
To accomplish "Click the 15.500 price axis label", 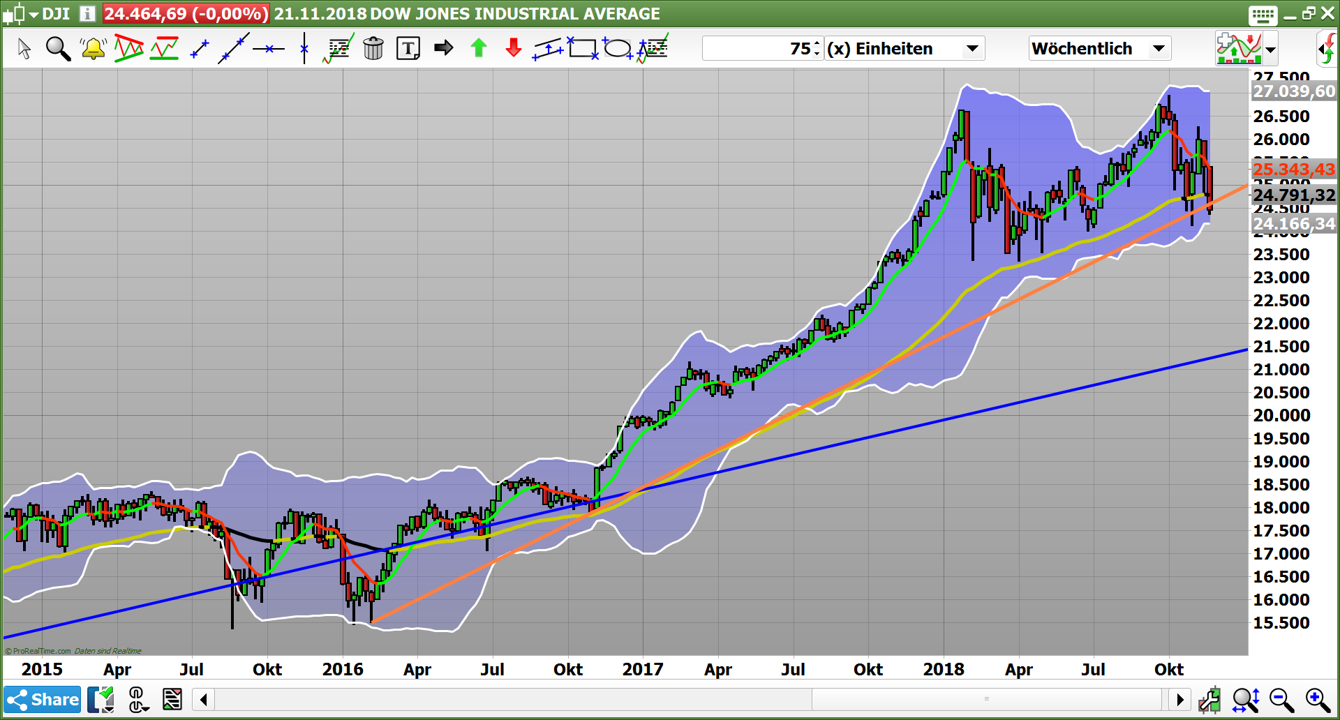I will tap(1281, 622).
